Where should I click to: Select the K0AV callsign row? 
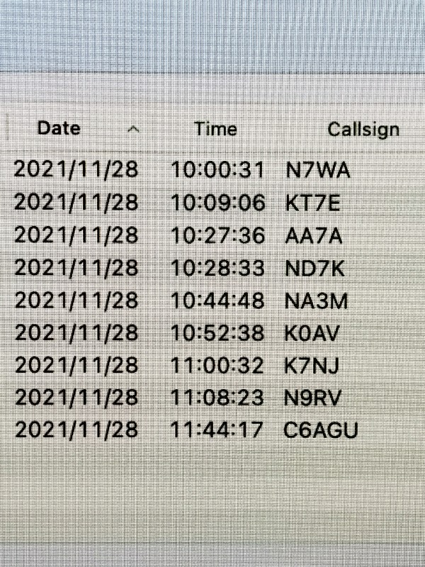click(212, 333)
